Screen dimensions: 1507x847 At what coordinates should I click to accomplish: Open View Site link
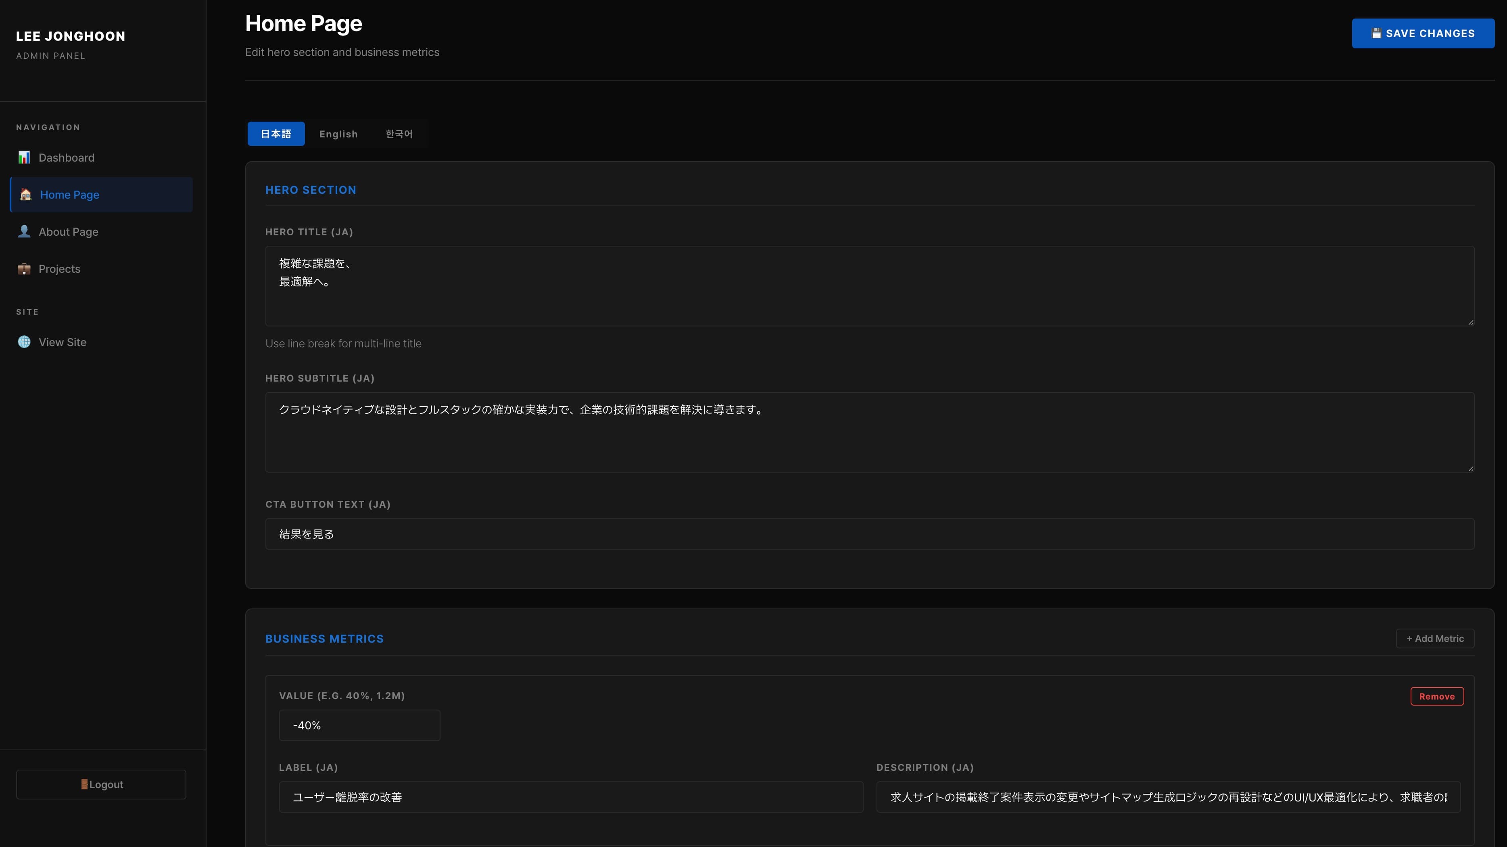[x=101, y=342]
